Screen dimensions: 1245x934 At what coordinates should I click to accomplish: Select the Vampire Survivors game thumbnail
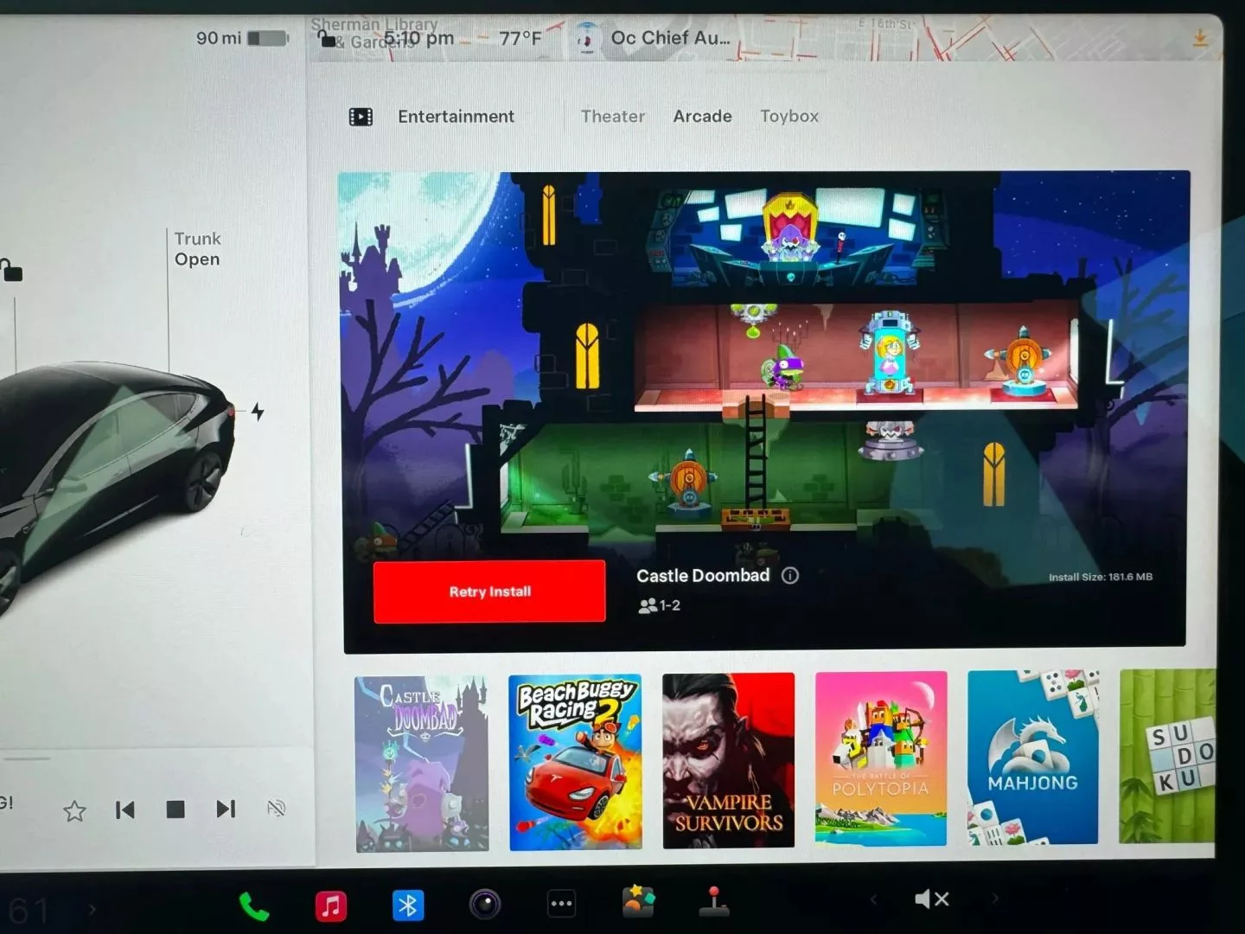[728, 761]
